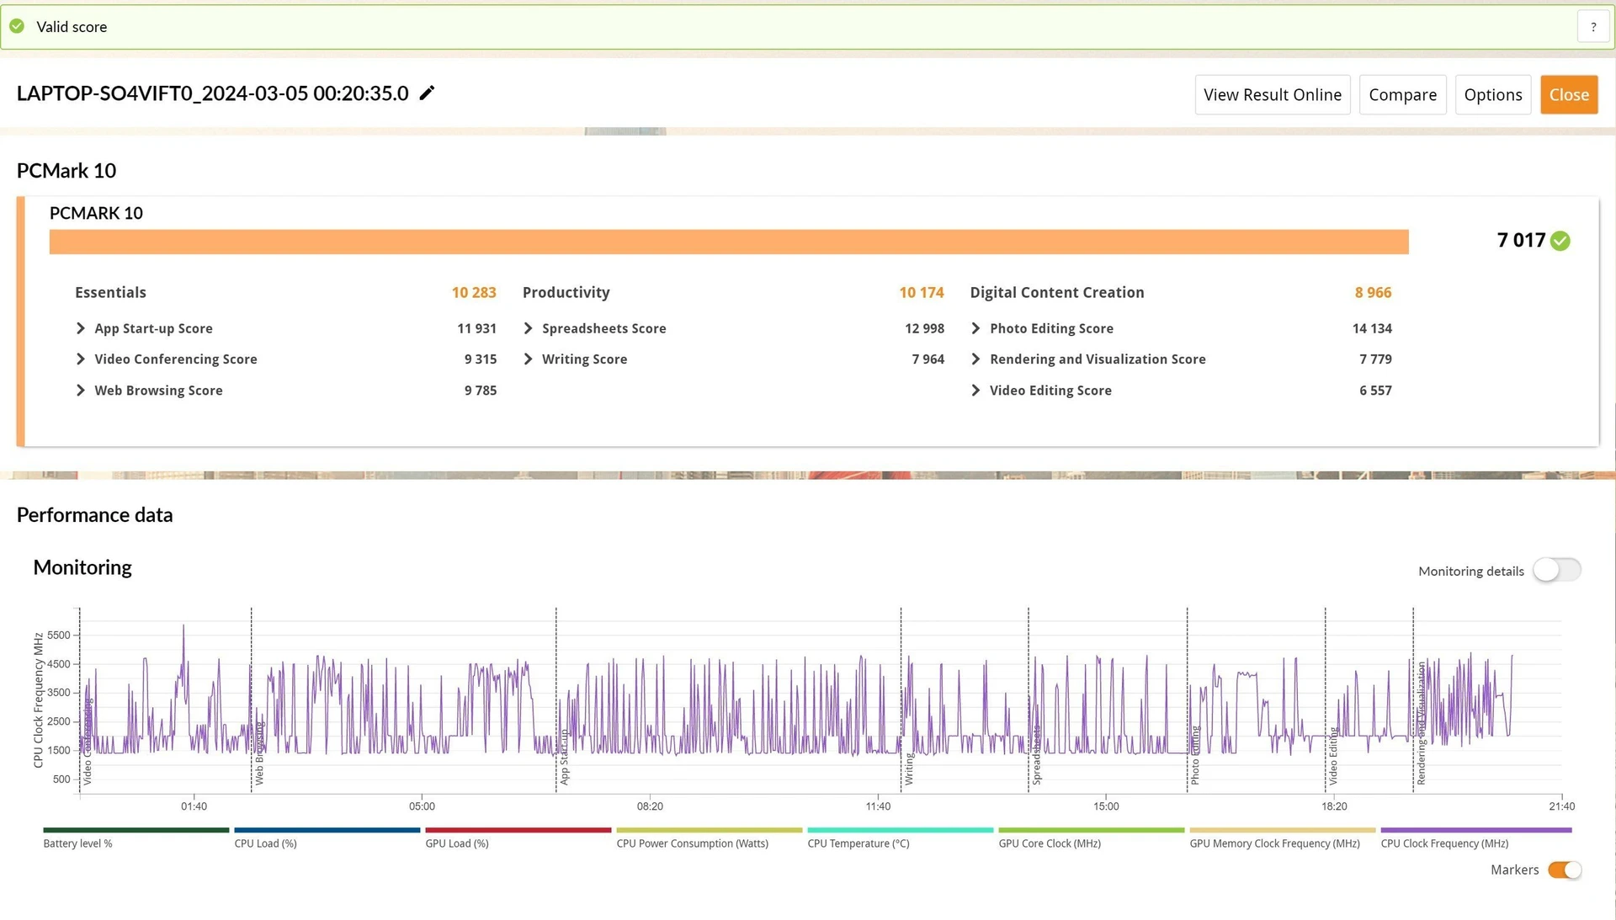Select CPU Load (%) legend swatch
Viewport: 1616px width, 920px height.
click(x=327, y=830)
